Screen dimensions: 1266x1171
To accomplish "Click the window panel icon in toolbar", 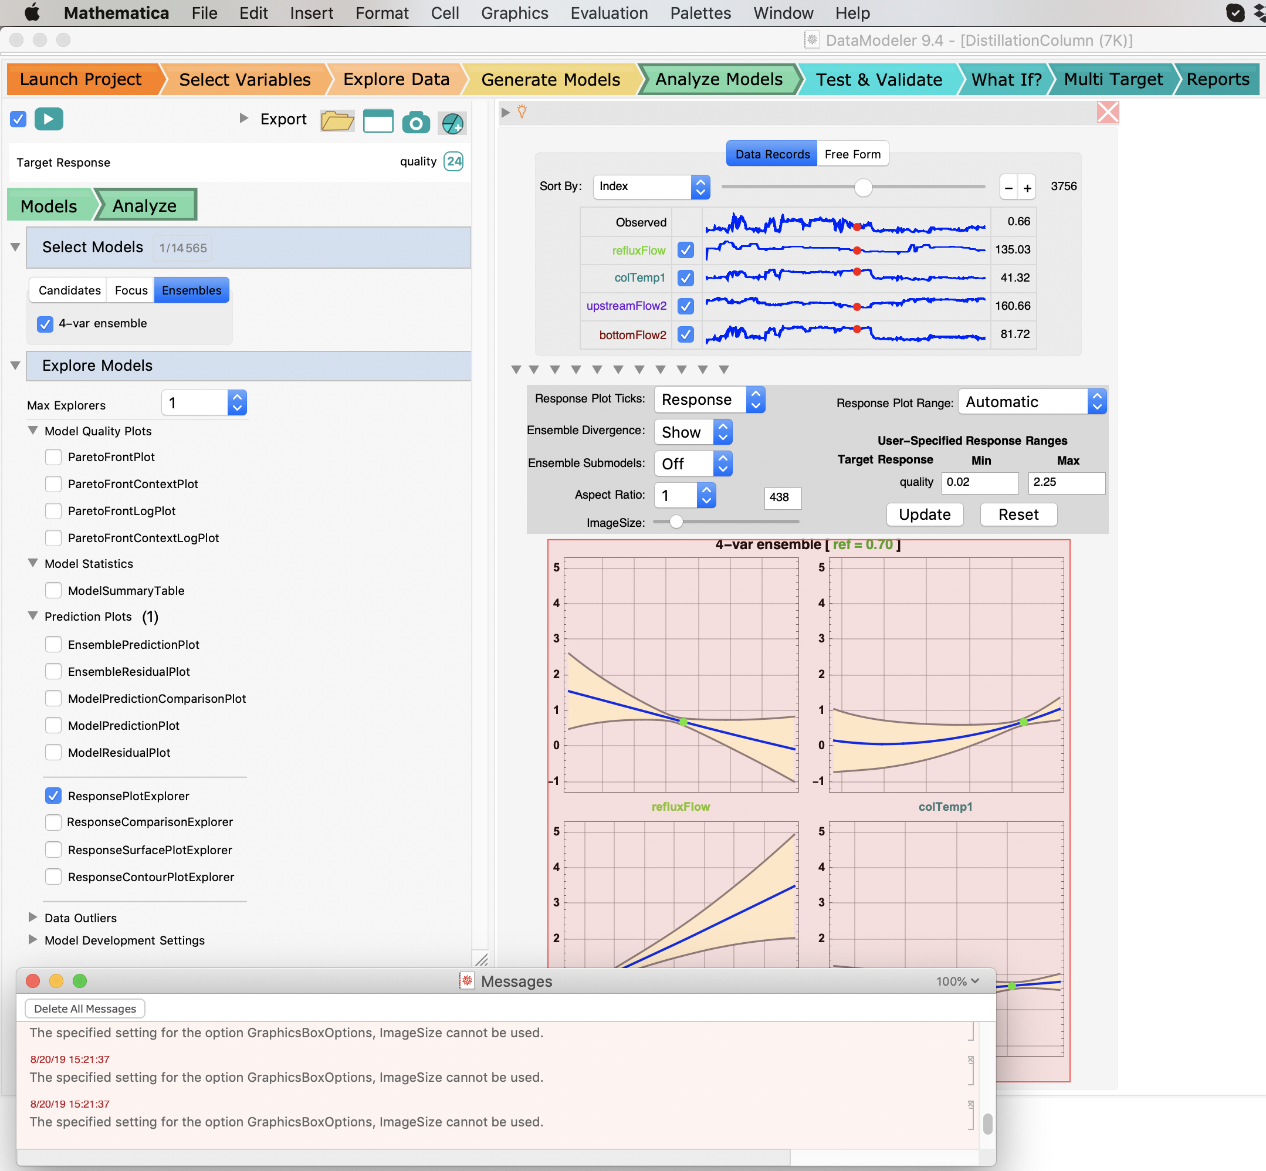I will (378, 121).
